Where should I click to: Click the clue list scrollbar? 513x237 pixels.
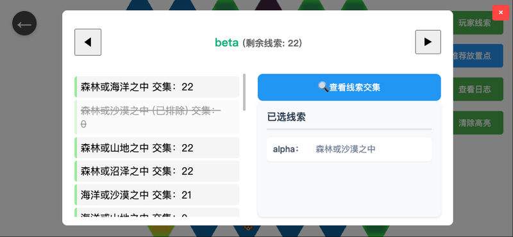point(244,92)
